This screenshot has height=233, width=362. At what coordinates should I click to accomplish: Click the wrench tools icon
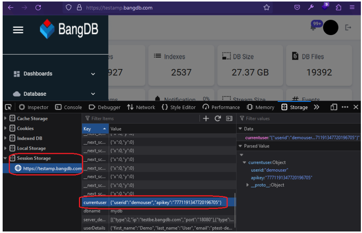point(311,8)
